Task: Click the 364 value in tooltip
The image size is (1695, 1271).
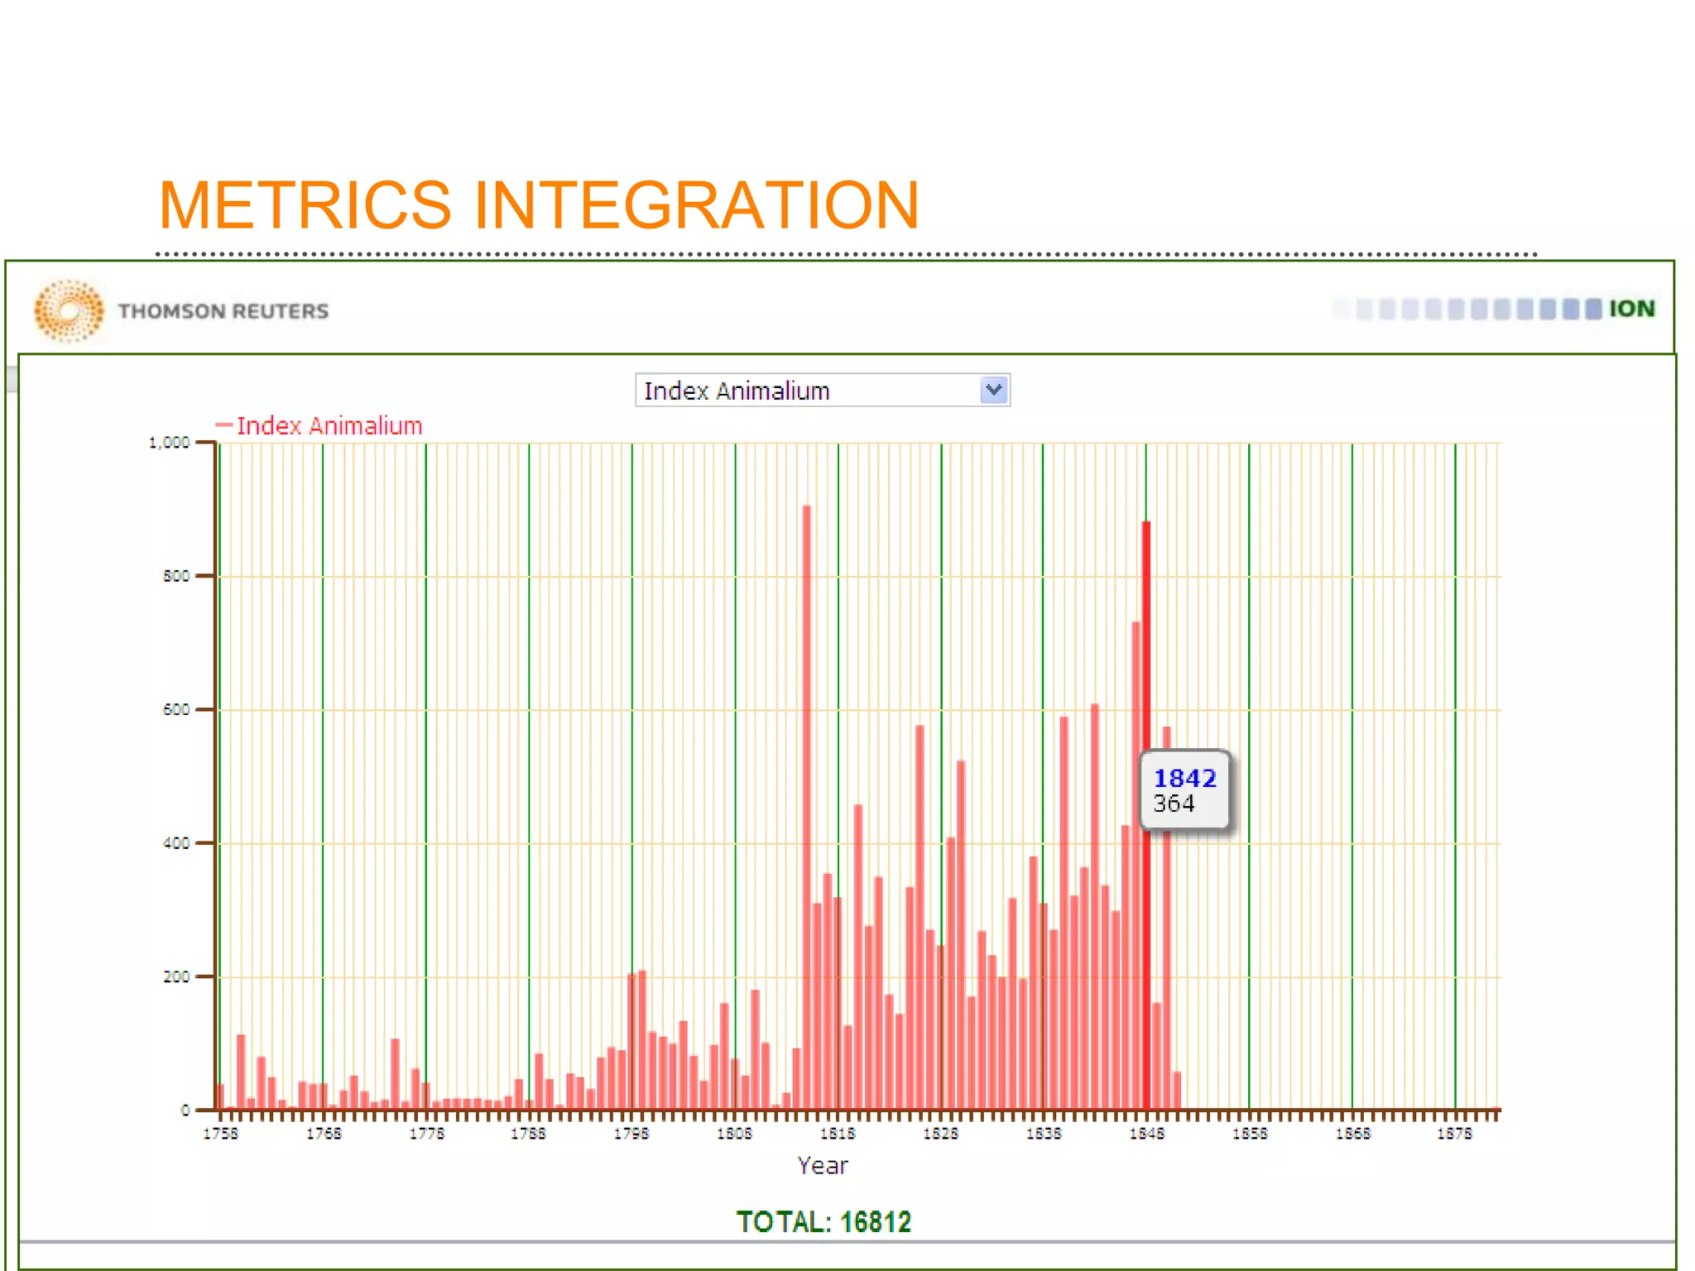Action: [1174, 803]
